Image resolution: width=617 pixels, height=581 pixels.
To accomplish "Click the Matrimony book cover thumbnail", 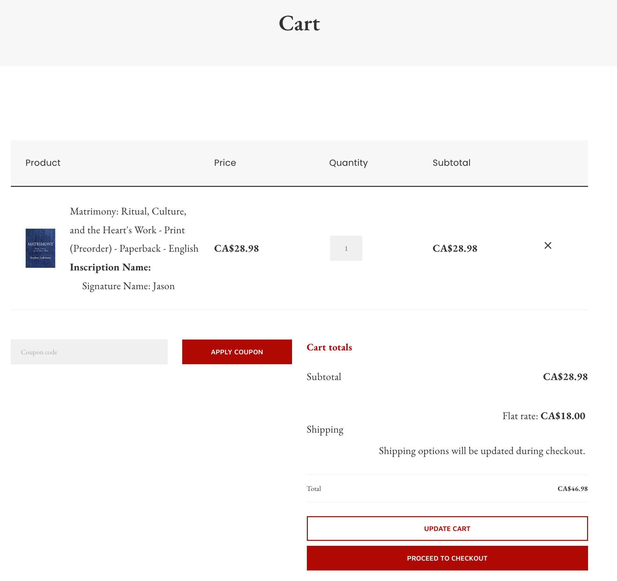I will [40, 248].
